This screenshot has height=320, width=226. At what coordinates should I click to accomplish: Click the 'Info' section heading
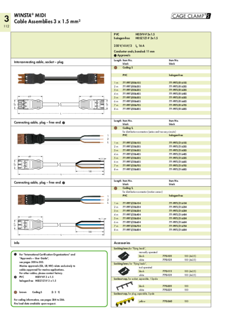(16, 243)
